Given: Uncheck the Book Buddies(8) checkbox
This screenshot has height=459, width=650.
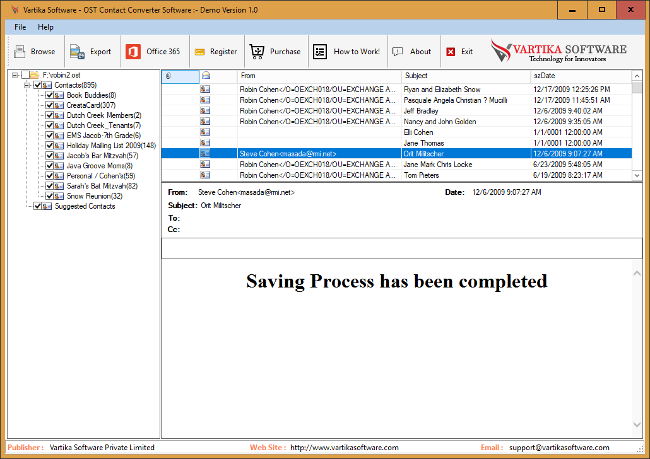Looking at the screenshot, I should (49, 95).
